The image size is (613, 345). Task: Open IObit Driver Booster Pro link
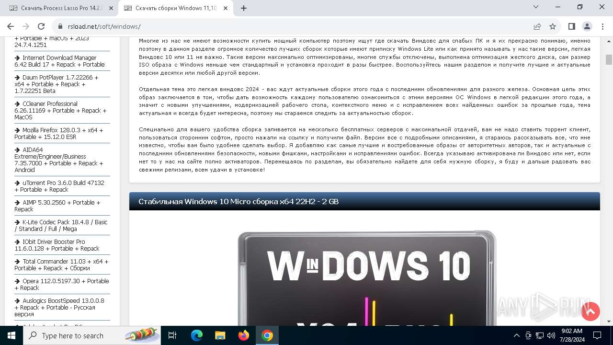point(57,245)
